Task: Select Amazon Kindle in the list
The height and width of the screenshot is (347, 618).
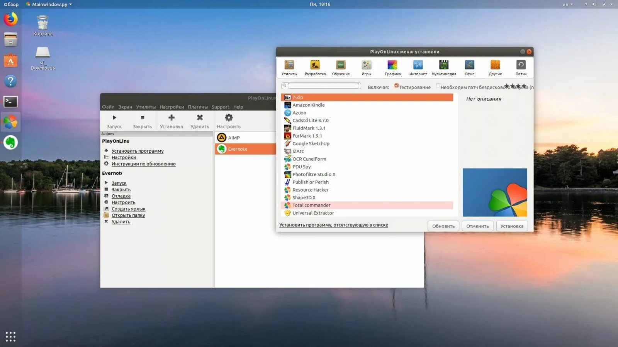Action: (x=367, y=105)
